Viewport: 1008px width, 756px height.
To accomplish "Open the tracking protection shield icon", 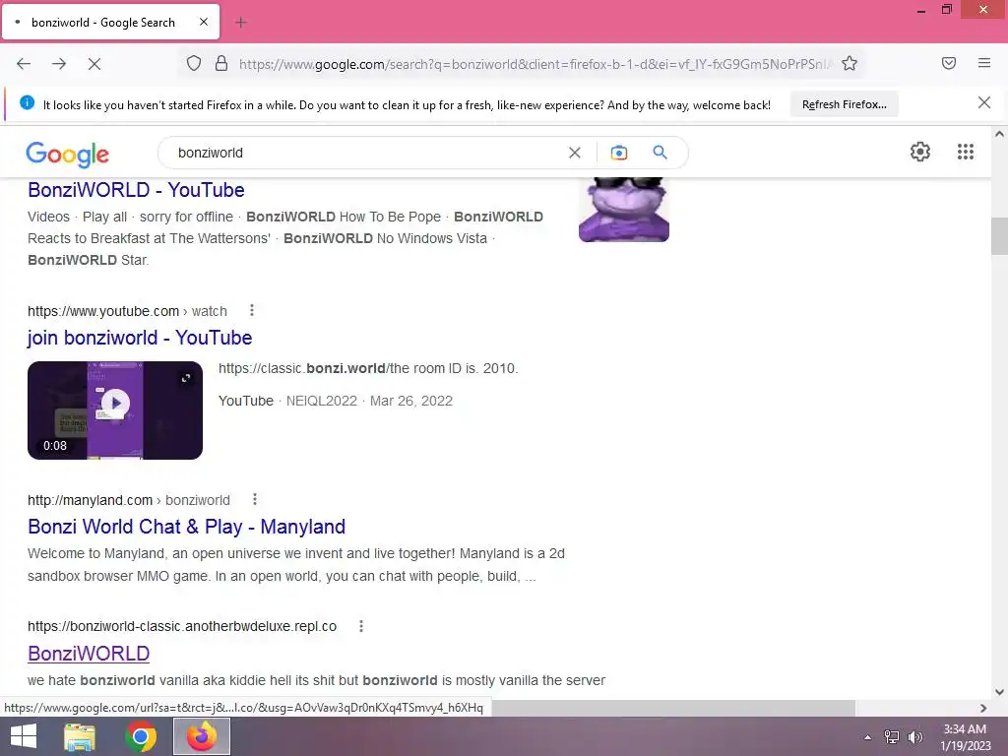I will [x=194, y=64].
